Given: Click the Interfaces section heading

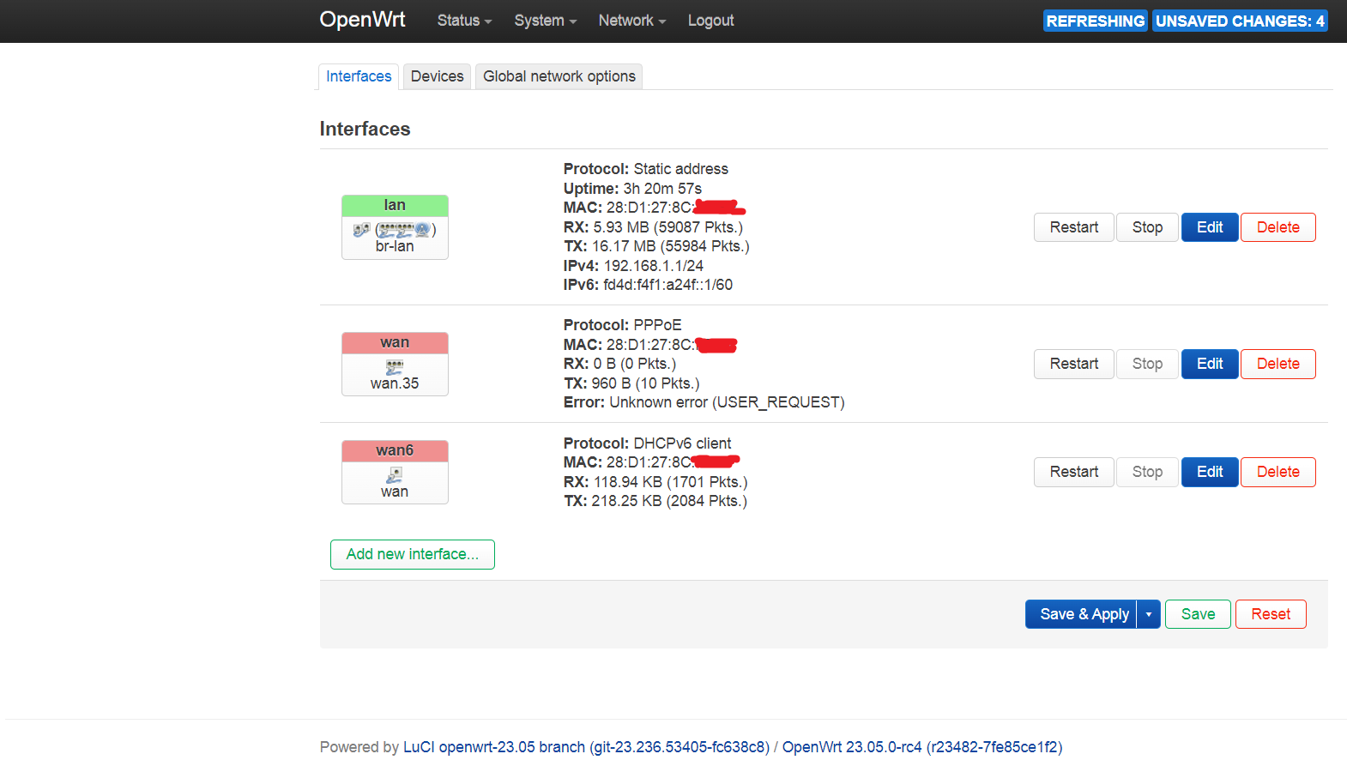Looking at the screenshot, I should pos(365,129).
